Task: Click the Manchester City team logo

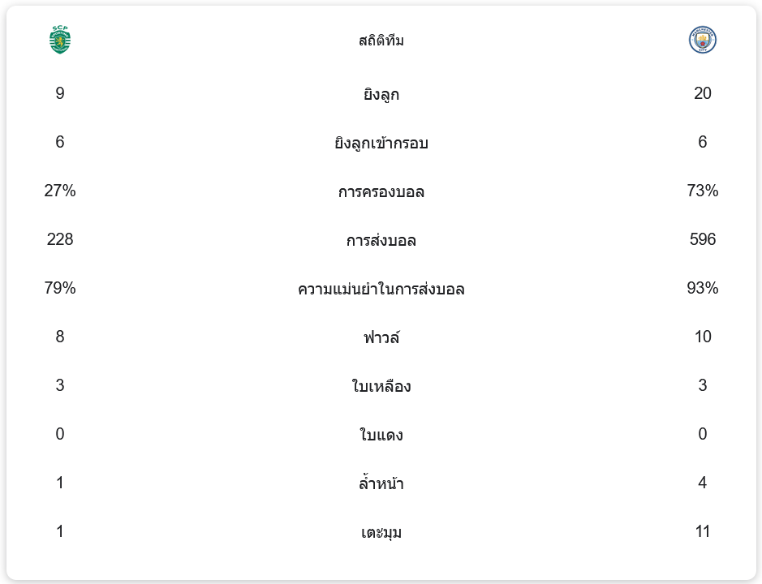Action: coord(702,40)
